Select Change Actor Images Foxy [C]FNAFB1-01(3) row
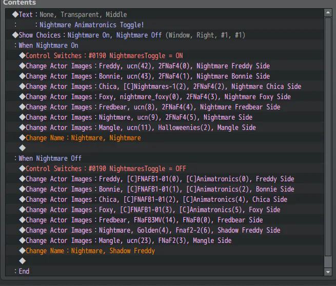 point(165,210)
